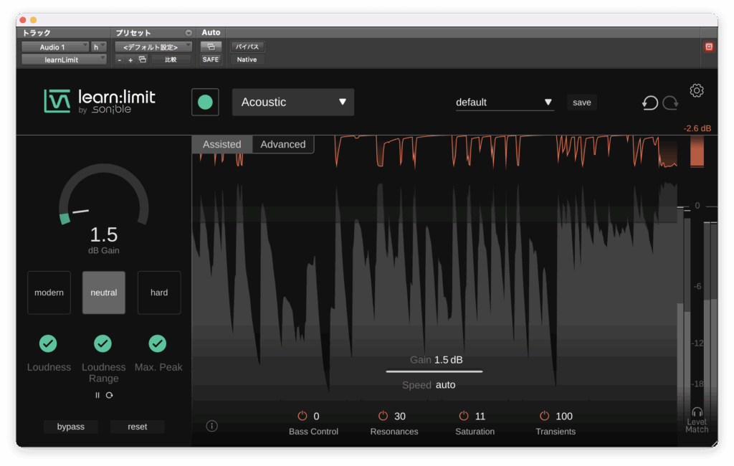
Task: Click the preset plus button
Action: [130, 60]
